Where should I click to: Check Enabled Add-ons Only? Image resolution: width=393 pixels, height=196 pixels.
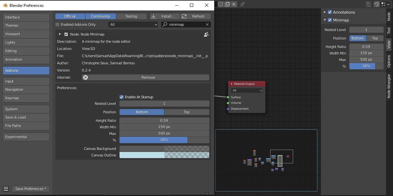point(58,24)
